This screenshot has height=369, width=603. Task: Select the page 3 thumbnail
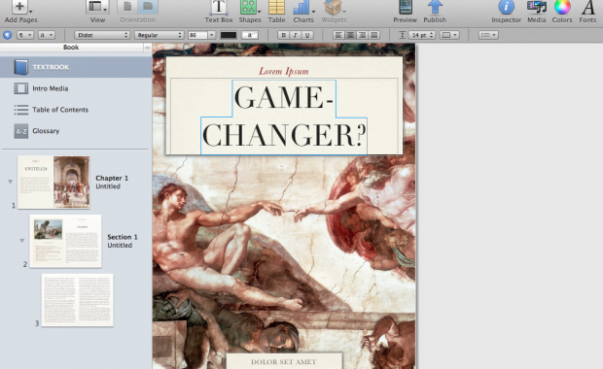coord(77,300)
